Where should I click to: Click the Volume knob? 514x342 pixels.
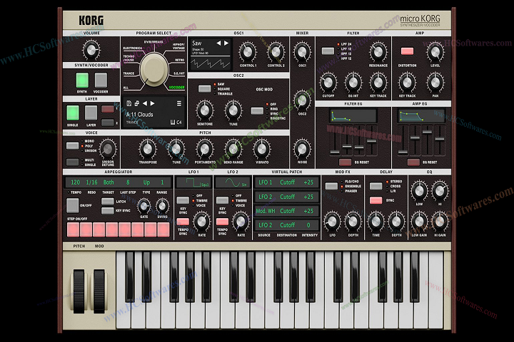[x=91, y=50]
